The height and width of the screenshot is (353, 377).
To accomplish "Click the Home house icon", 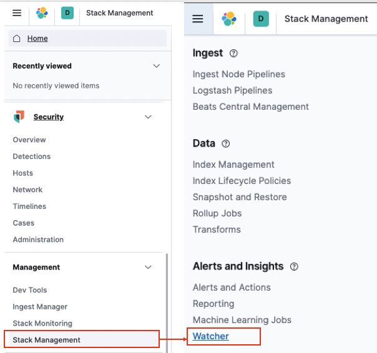I will 17,38.
